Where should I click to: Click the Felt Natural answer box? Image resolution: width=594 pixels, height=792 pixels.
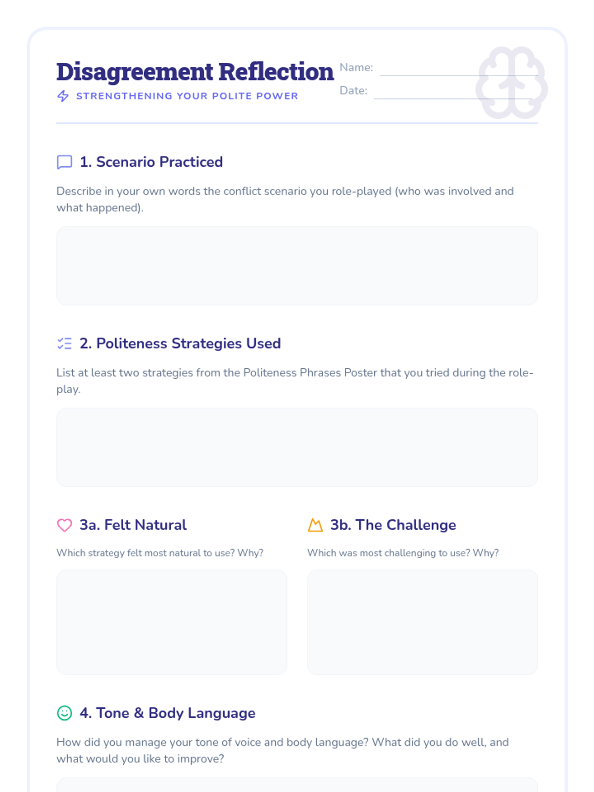(172, 622)
